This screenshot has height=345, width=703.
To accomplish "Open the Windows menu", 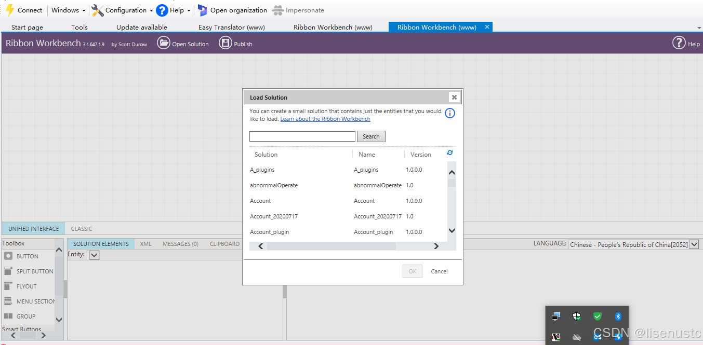I will [x=68, y=10].
